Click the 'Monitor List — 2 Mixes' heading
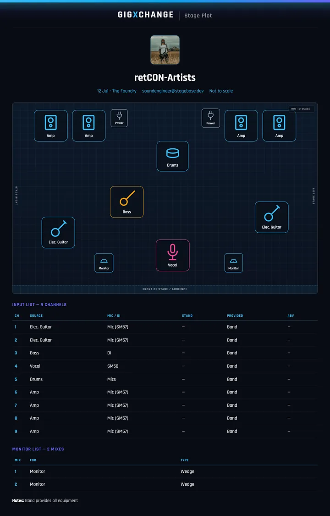 [38, 449]
